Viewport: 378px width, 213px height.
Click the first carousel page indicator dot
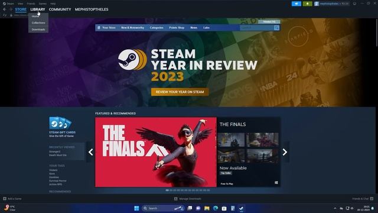coord(167,191)
